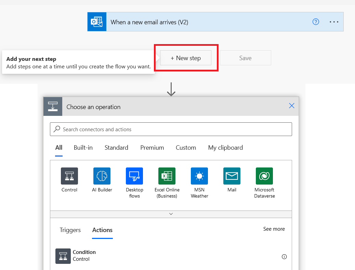The image size is (355, 270).
Task: Open the My clipboard tab
Action: pos(225,148)
